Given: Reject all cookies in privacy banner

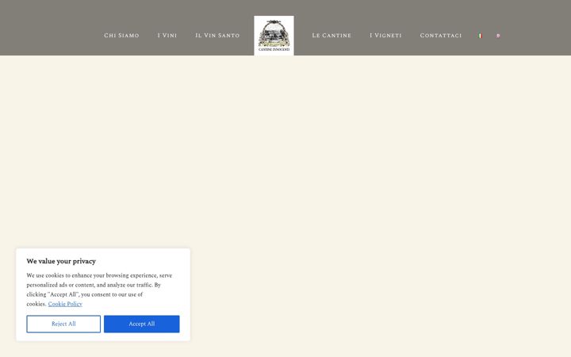Looking at the screenshot, I should (63, 324).
